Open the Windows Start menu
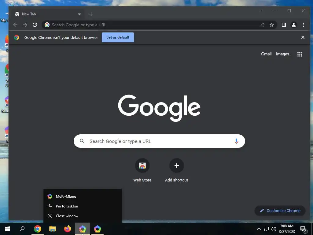Image resolution: width=313 pixels, height=235 pixels. click(7, 229)
